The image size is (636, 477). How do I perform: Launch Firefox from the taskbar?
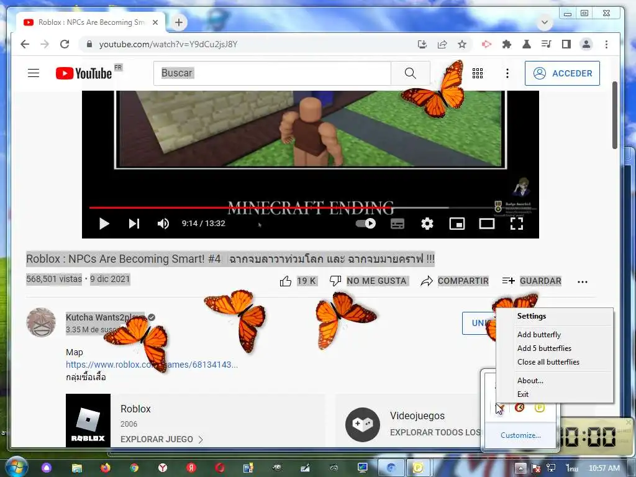coord(106,468)
